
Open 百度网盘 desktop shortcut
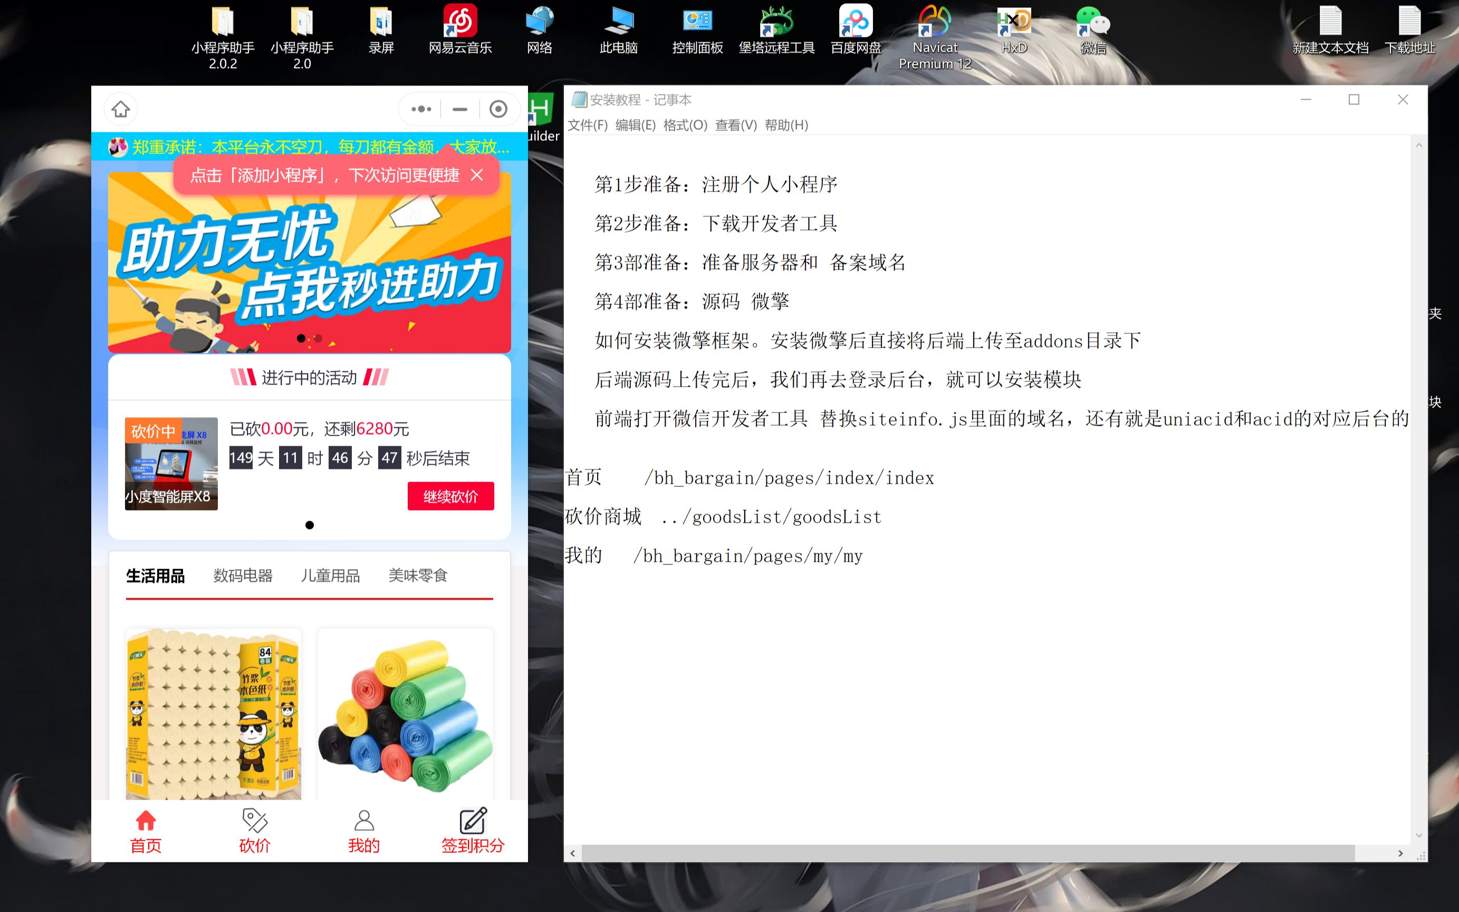pyautogui.click(x=855, y=30)
